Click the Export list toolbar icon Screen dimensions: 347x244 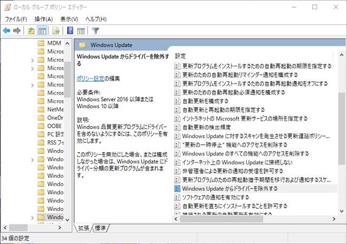coord(56,30)
